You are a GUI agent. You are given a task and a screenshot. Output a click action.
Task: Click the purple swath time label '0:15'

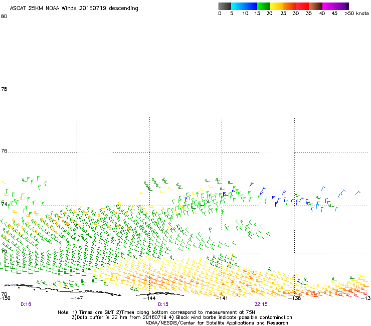click(163, 304)
